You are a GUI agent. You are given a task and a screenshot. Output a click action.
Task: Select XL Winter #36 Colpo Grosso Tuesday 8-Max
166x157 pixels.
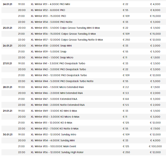[x=63, y=34]
